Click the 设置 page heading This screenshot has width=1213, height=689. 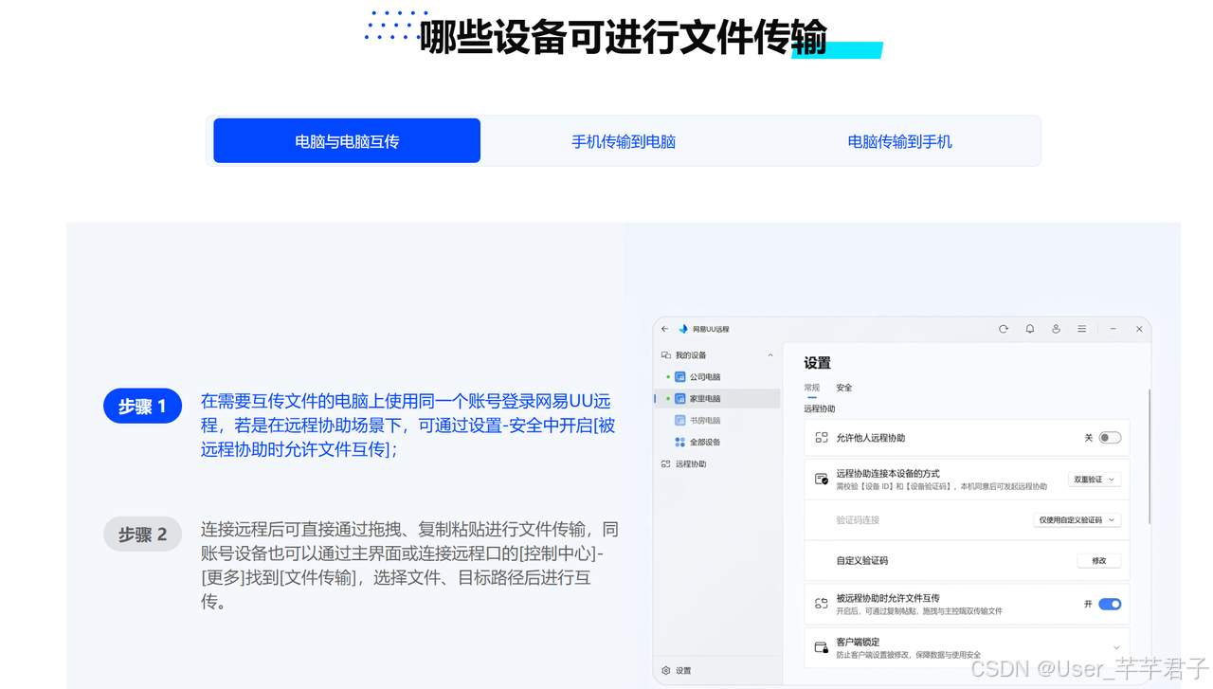coord(817,363)
